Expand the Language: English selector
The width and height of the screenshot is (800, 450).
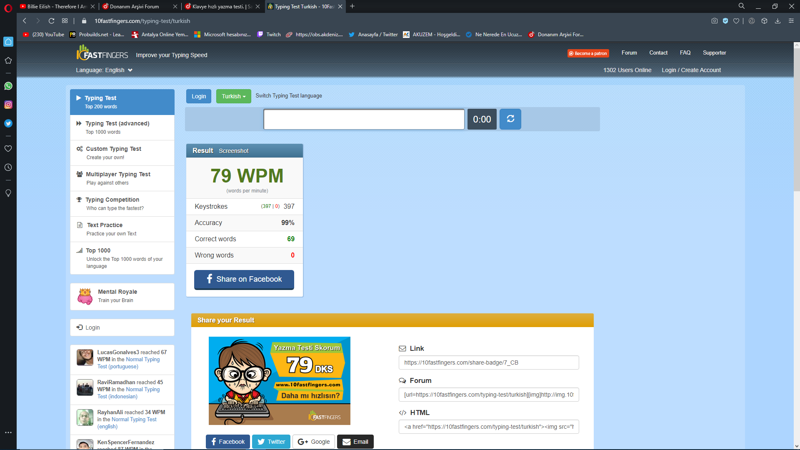[x=104, y=70]
